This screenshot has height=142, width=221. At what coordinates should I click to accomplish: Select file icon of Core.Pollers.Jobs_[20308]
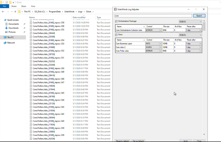(31, 37)
